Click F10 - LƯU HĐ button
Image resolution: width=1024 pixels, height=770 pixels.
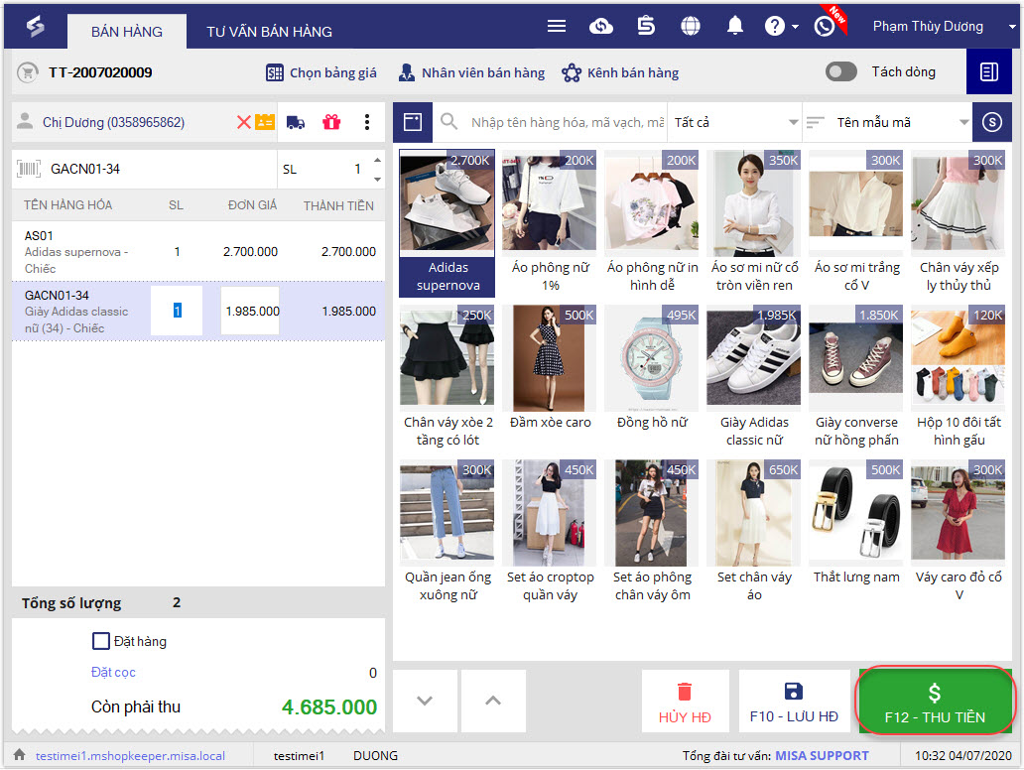coord(794,701)
